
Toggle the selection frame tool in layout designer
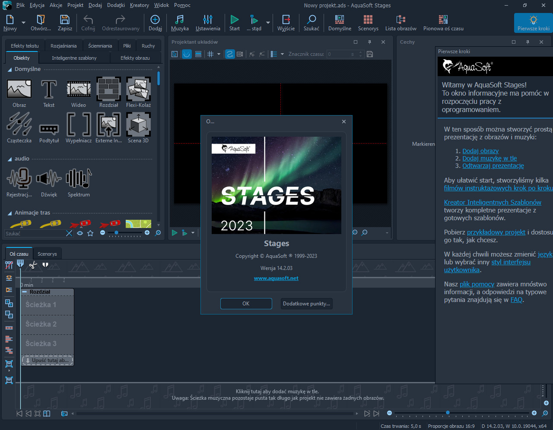tap(175, 54)
